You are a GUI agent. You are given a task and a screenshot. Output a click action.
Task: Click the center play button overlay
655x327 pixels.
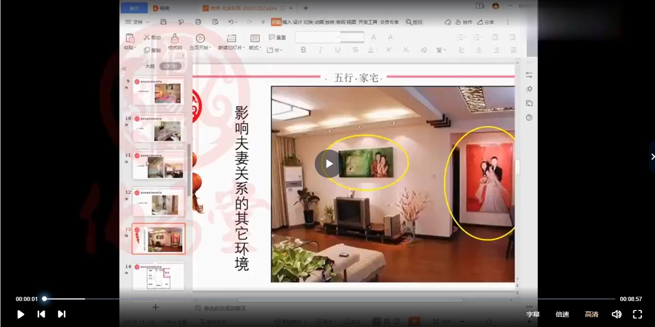point(328,164)
